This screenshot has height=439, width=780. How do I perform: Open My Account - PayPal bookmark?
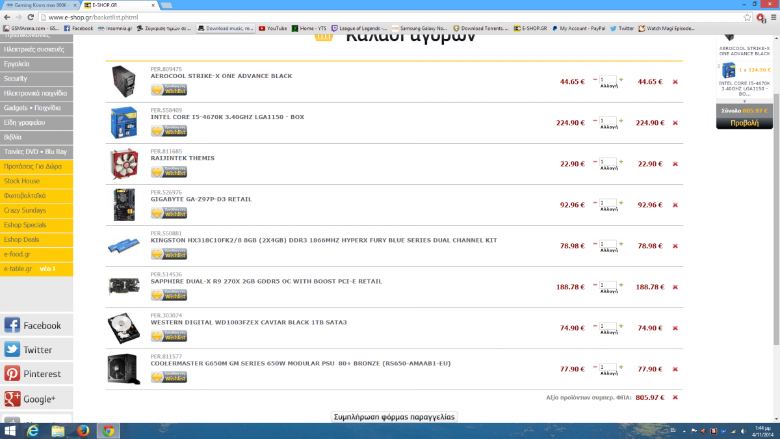[x=578, y=28]
